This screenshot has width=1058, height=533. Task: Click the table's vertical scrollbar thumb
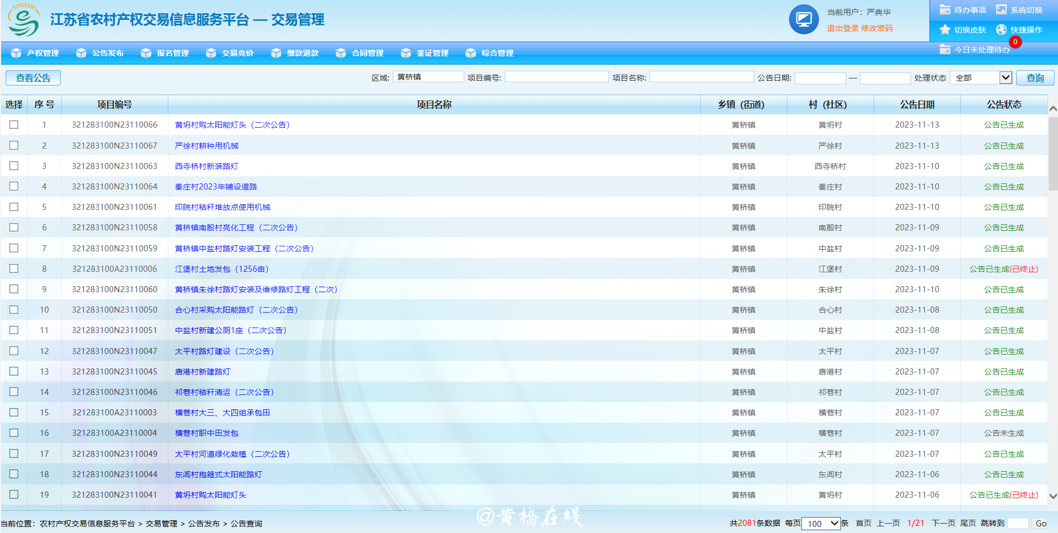(1053, 154)
